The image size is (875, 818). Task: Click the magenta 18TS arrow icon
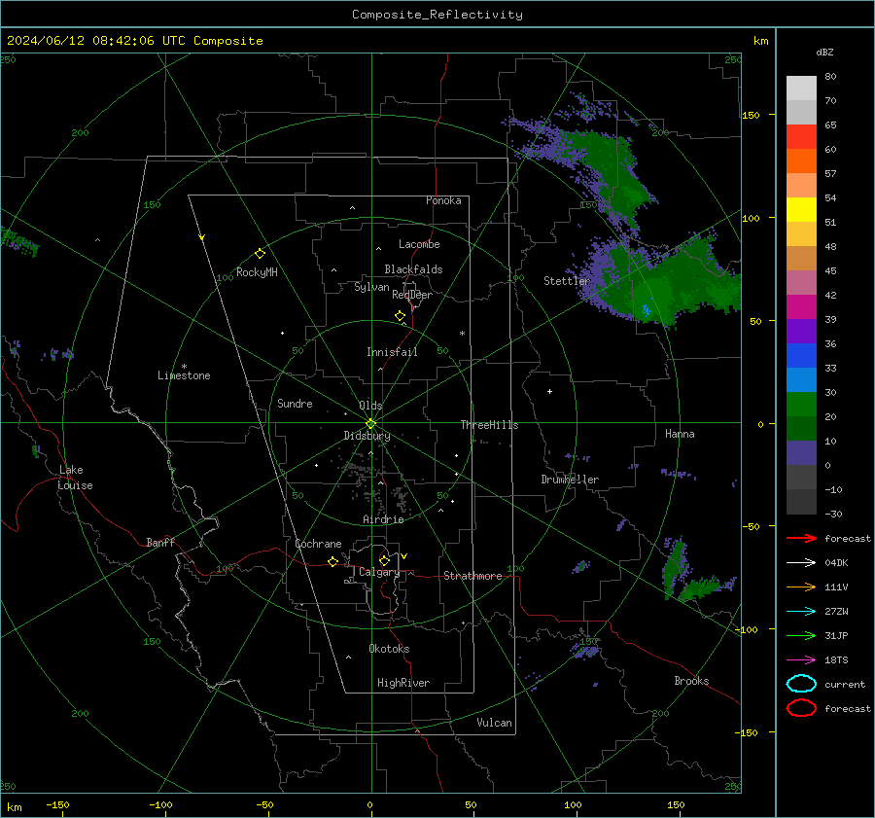pyautogui.click(x=801, y=660)
